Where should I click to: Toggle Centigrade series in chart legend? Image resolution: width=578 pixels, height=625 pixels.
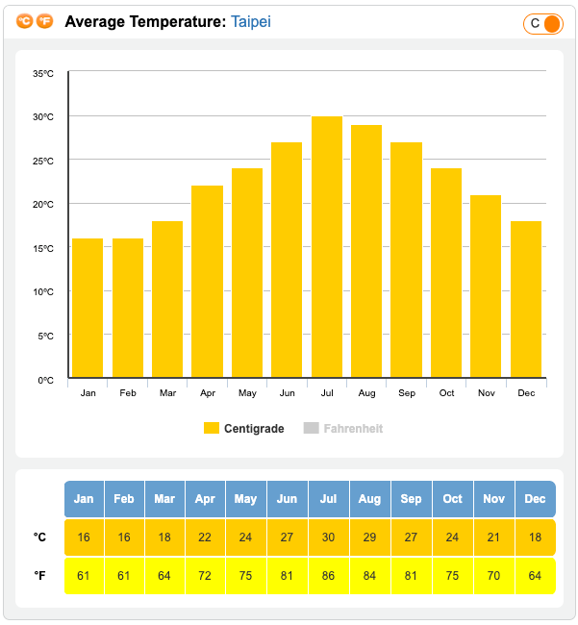(253, 428)
